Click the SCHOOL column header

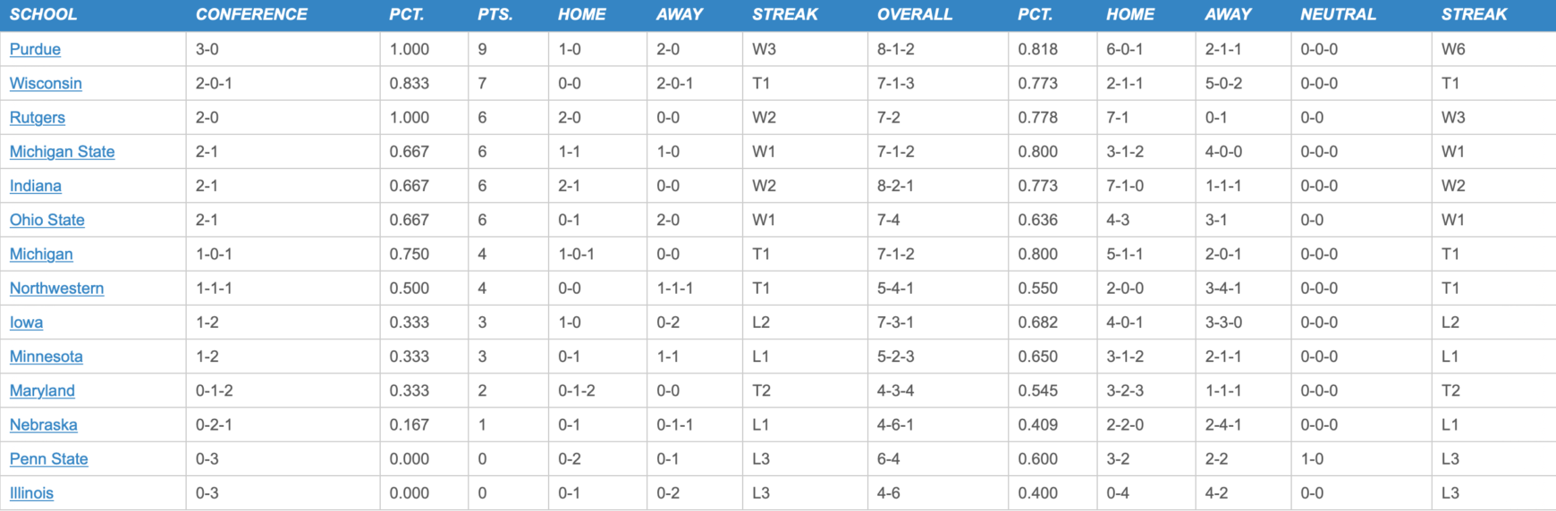tap(43, 14)
